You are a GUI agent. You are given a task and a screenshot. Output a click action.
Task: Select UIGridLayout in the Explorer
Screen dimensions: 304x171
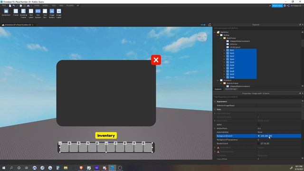pyautogui.click(x=235, y=47)
